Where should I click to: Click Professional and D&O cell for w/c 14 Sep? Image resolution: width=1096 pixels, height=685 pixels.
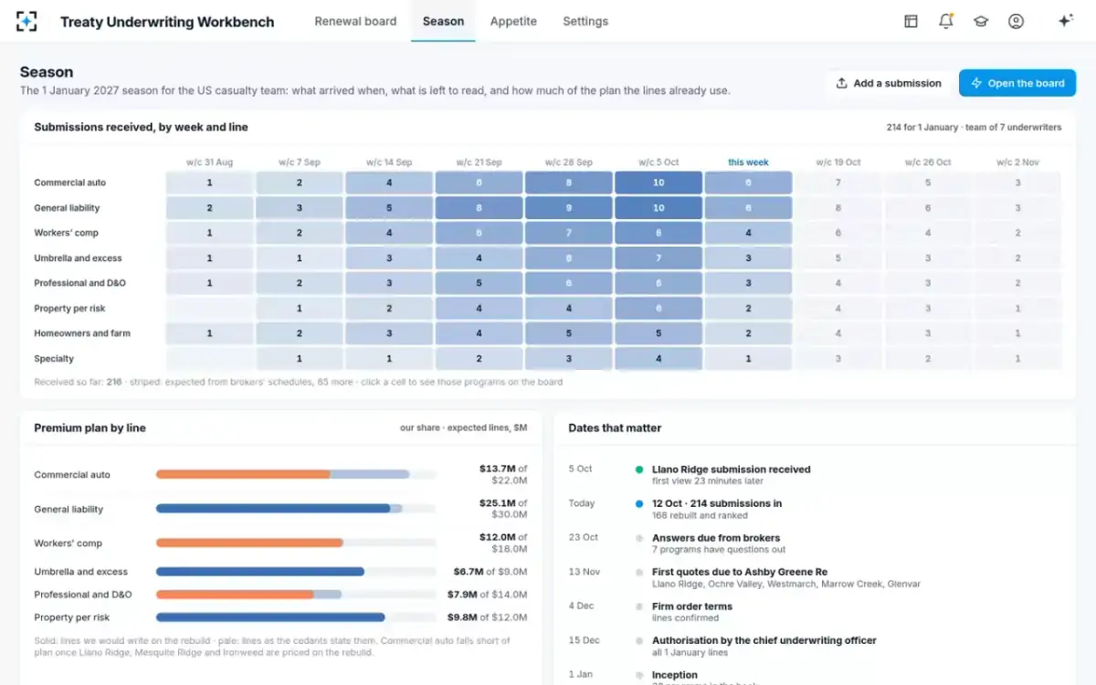(x=389, y=283)
